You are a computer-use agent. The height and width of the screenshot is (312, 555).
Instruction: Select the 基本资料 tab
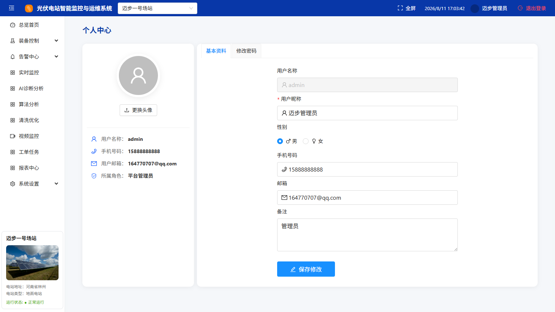tap(216, 51)
